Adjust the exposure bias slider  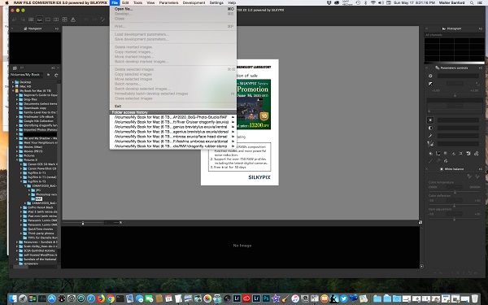[455, 95]
